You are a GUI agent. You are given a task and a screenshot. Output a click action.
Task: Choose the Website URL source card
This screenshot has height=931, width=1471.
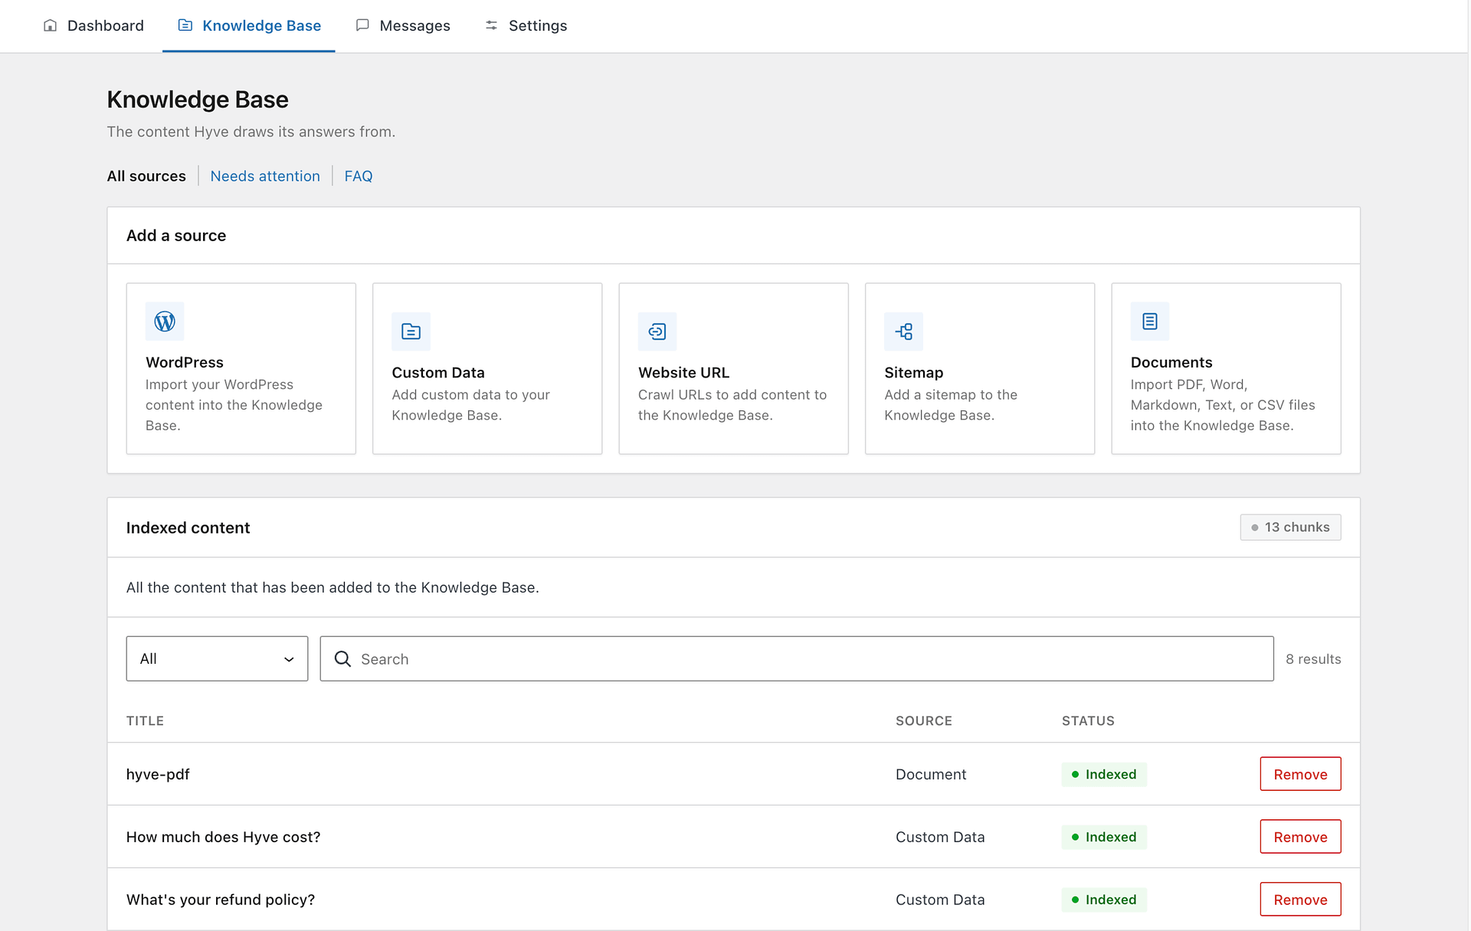(x=733, y=368)
